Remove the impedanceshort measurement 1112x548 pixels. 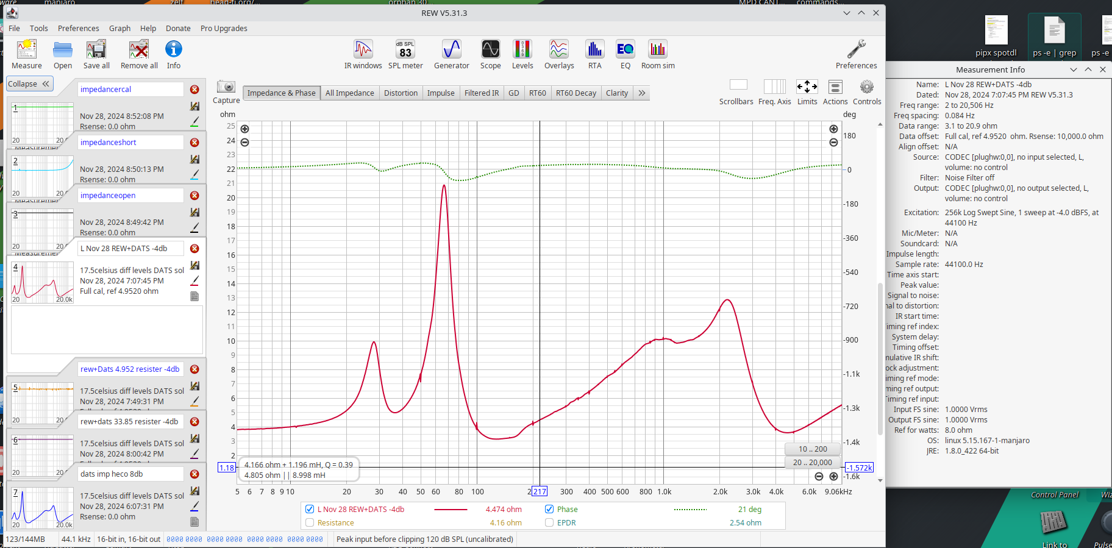pyautogui.click(x=194, y=143)
